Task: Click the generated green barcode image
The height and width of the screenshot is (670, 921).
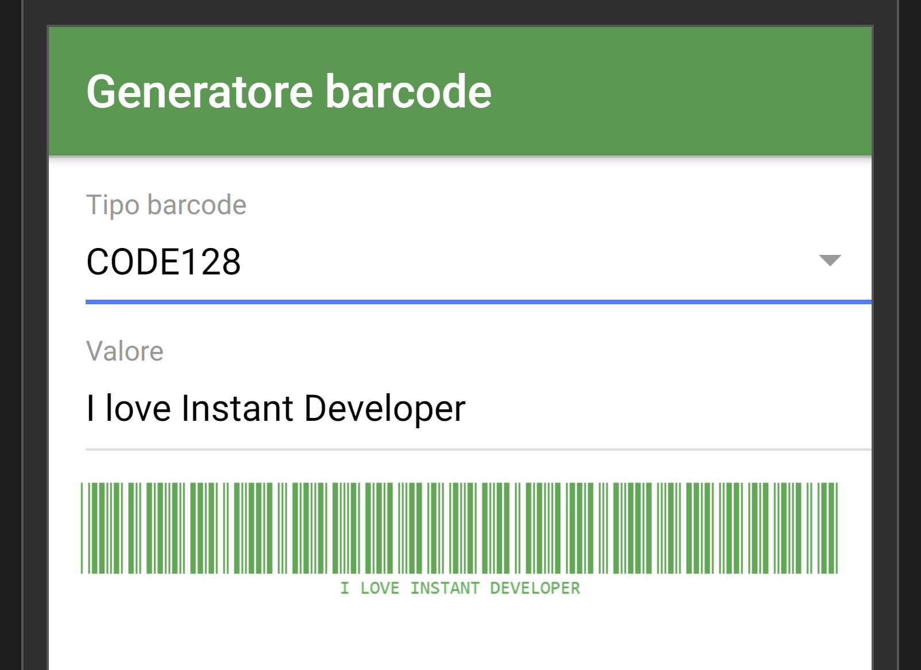Action: point(460,528)
